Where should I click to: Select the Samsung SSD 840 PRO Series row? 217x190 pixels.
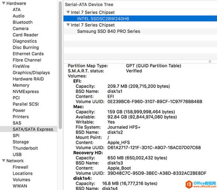(x=140, y=31)
